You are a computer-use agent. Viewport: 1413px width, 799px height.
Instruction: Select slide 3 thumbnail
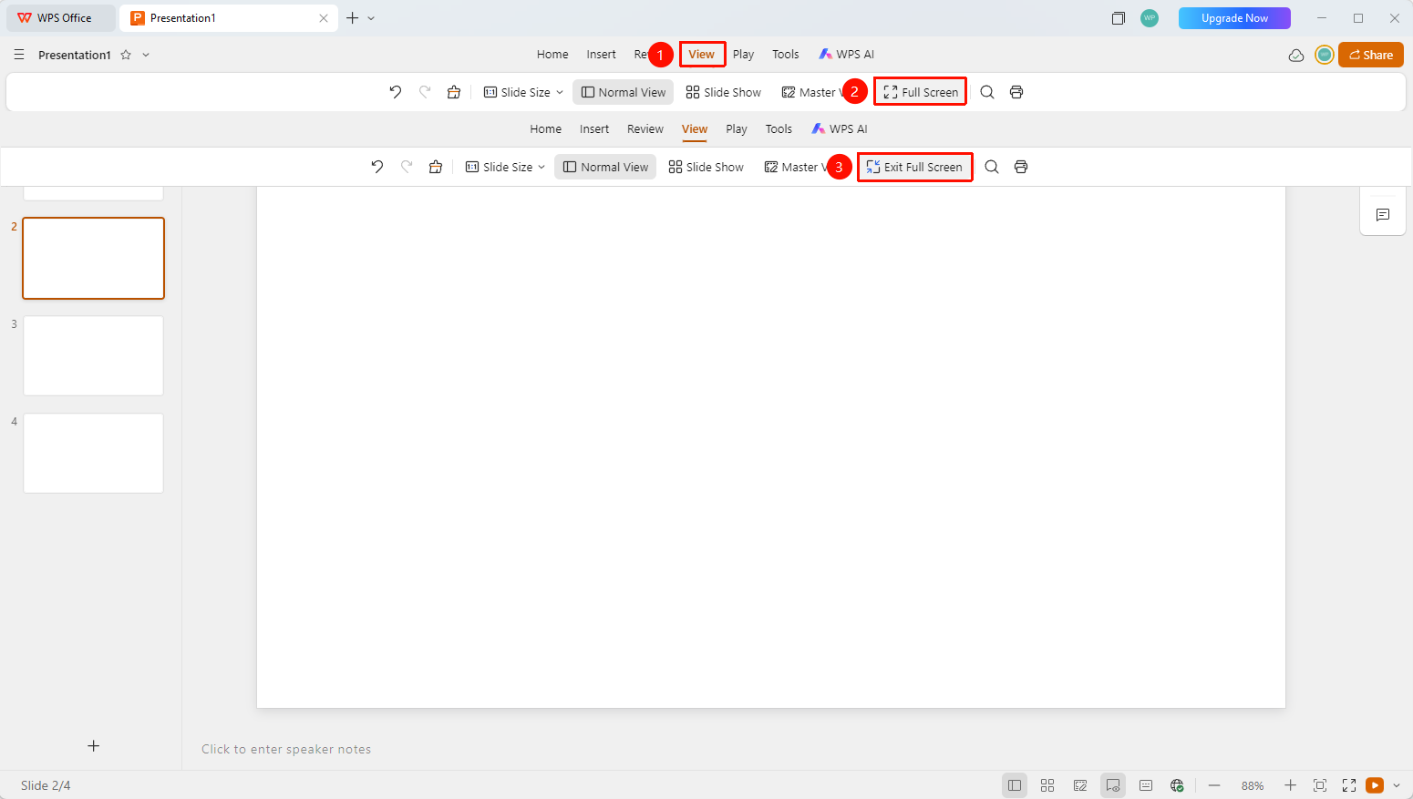[93, 355]
